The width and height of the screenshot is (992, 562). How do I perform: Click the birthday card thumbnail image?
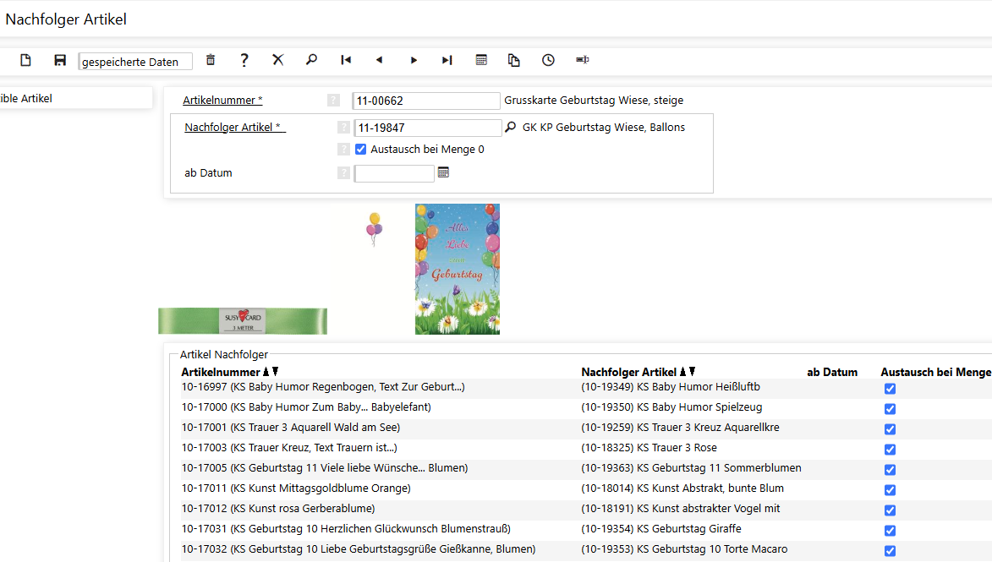click(x=457, y=269)
